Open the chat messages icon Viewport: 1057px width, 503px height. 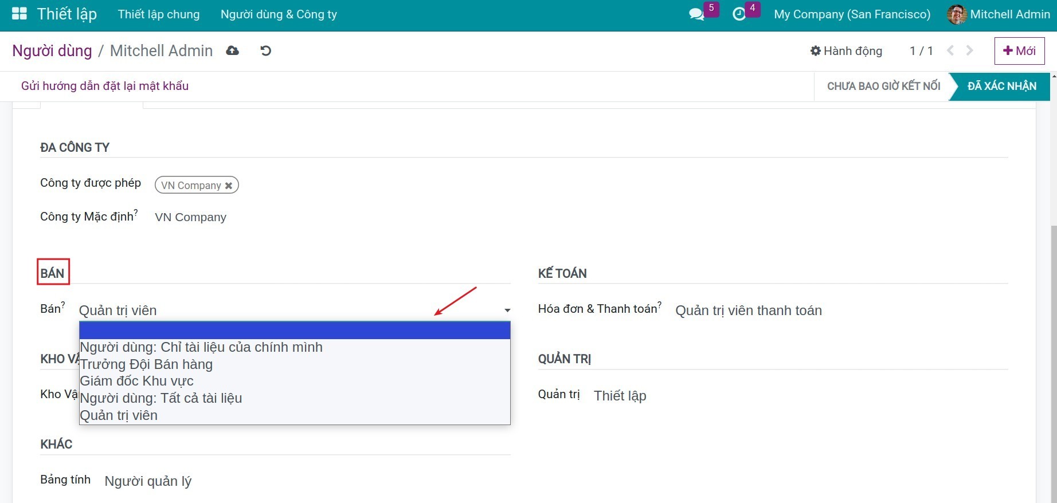(x=696, y=14)
